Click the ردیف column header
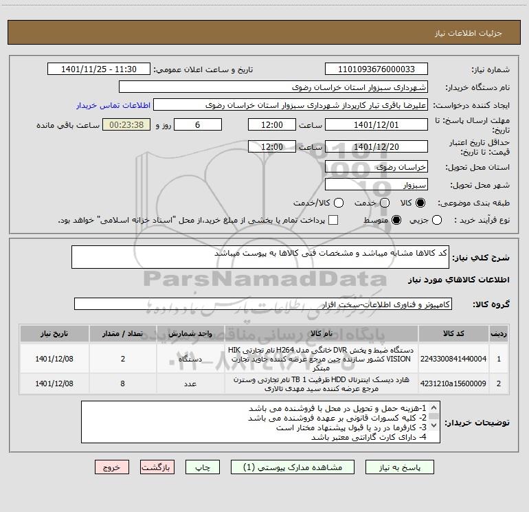This screenshot has height=512, width=529. [x=499, y=333]
